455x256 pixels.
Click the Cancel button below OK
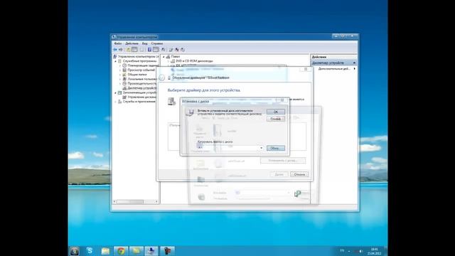(275, 119)
